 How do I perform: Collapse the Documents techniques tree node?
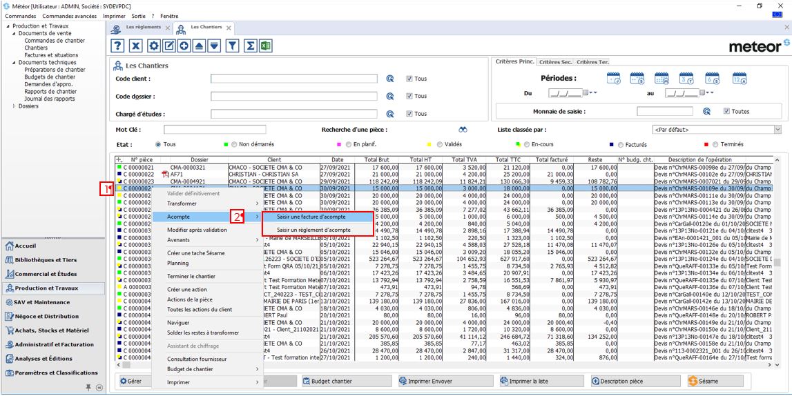tap(14, 63)
